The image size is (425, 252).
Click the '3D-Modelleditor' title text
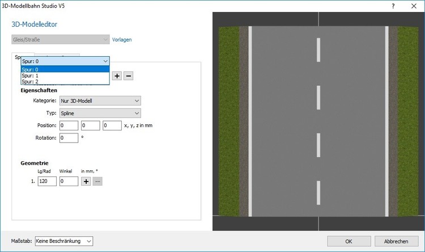(34, 24)
